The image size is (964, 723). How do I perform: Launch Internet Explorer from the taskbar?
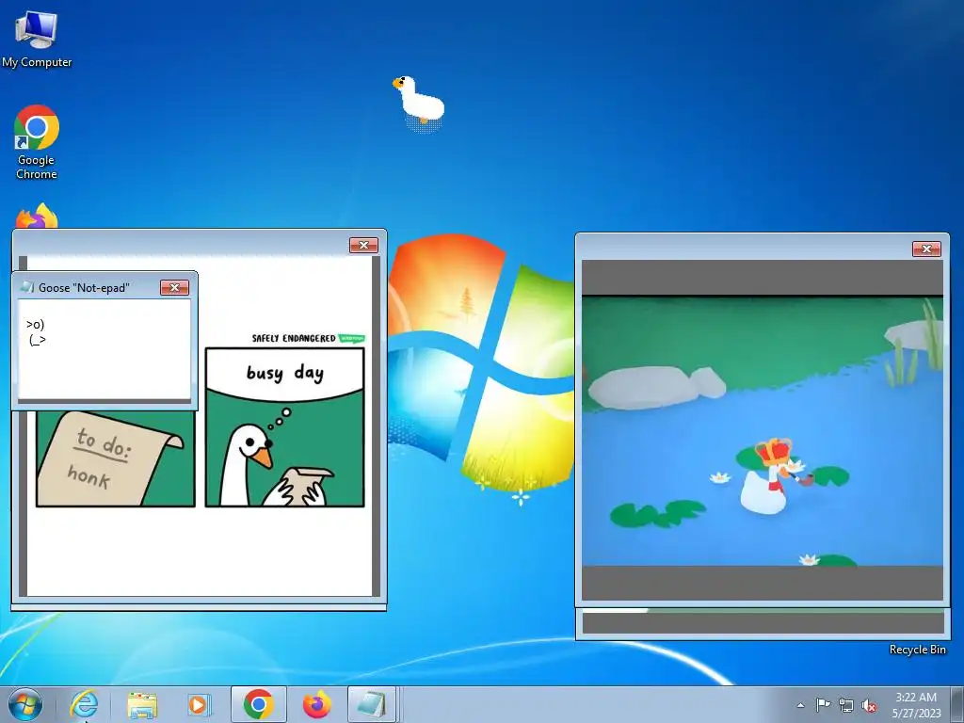point(84,704)
